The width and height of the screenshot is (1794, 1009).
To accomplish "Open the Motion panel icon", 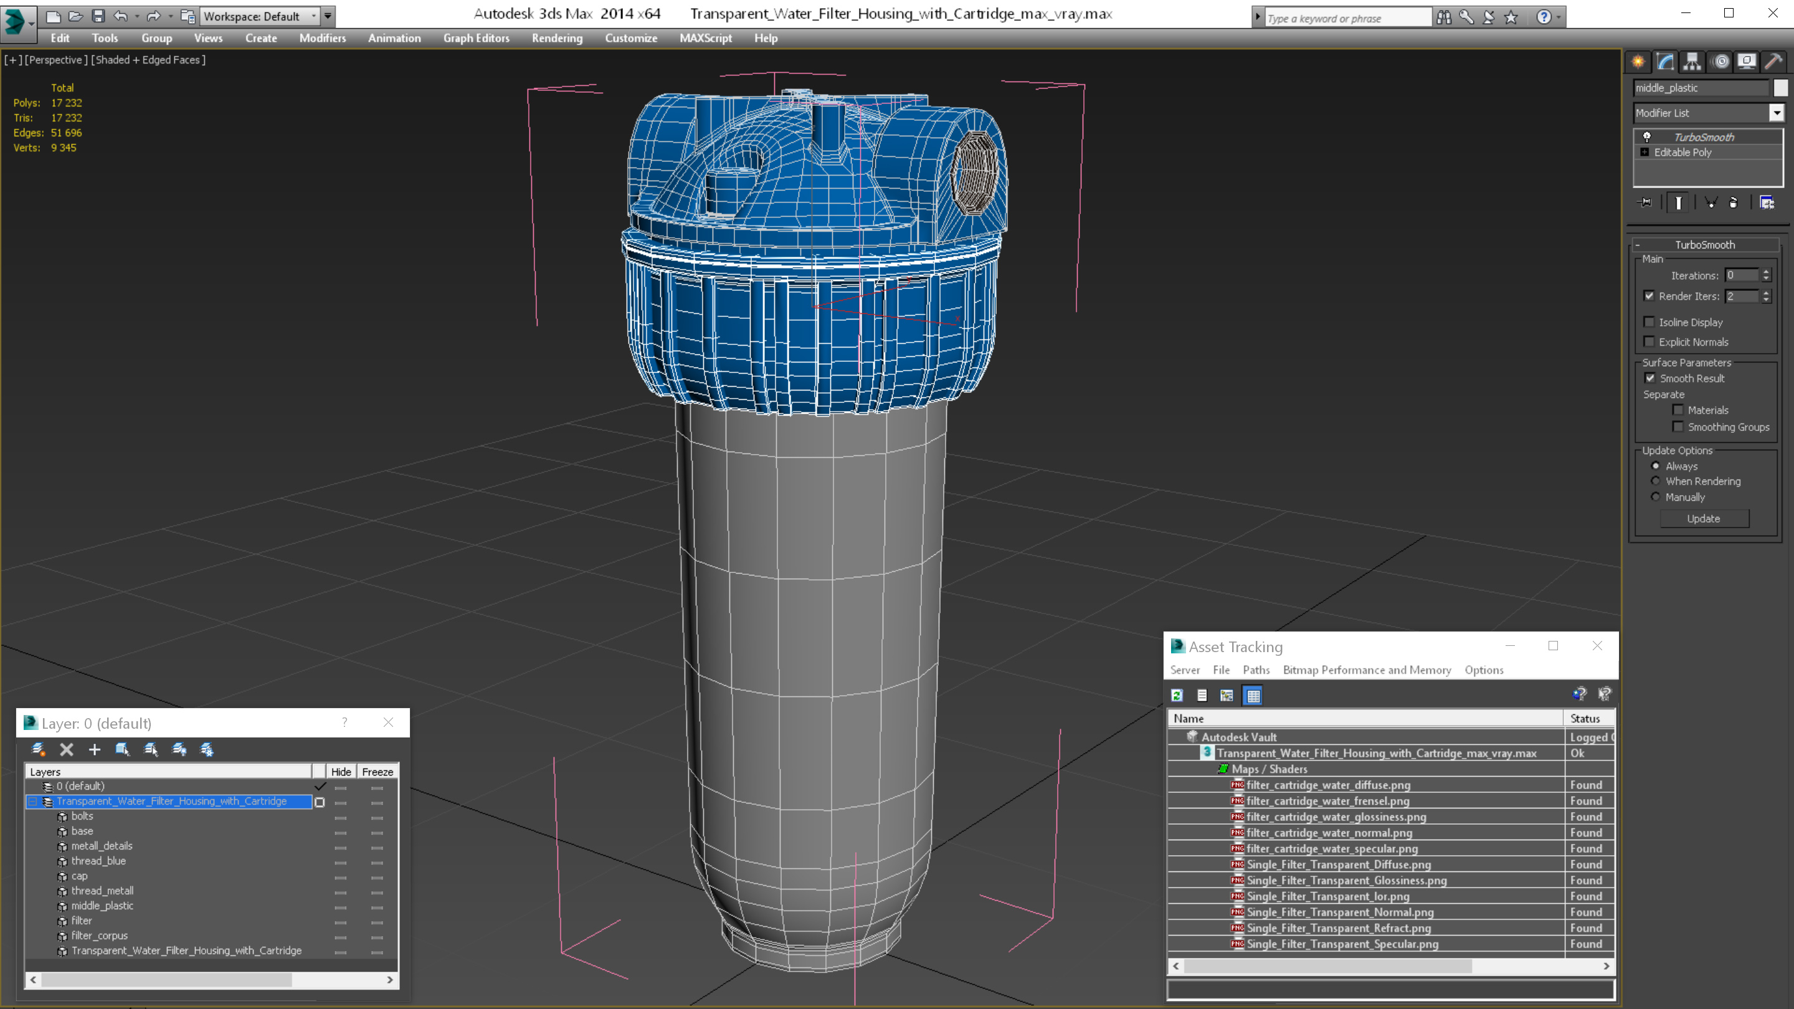I will point(1720,62).
